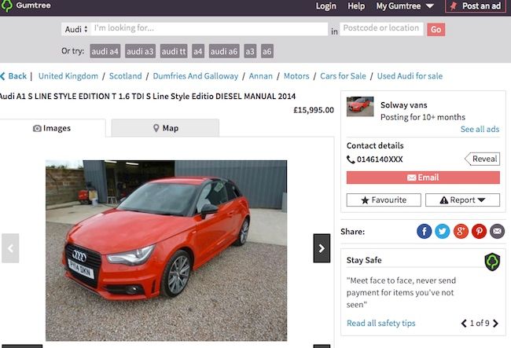
Task: Open Motors breadcrumb
Action: point(296,76)
